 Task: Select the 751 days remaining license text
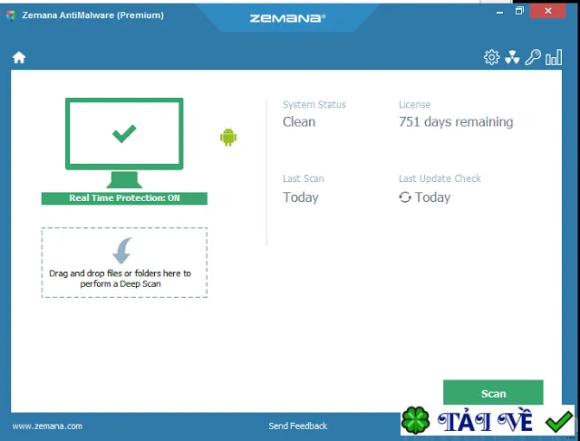coord(456,121)
